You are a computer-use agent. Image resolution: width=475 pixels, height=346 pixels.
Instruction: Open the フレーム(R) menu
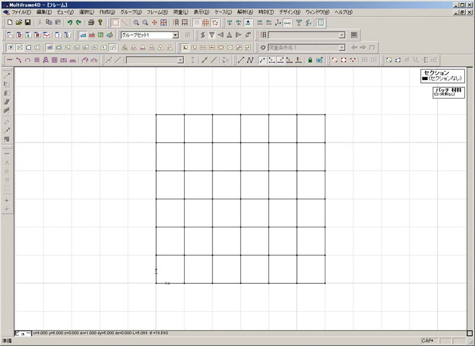pos(157,12)
